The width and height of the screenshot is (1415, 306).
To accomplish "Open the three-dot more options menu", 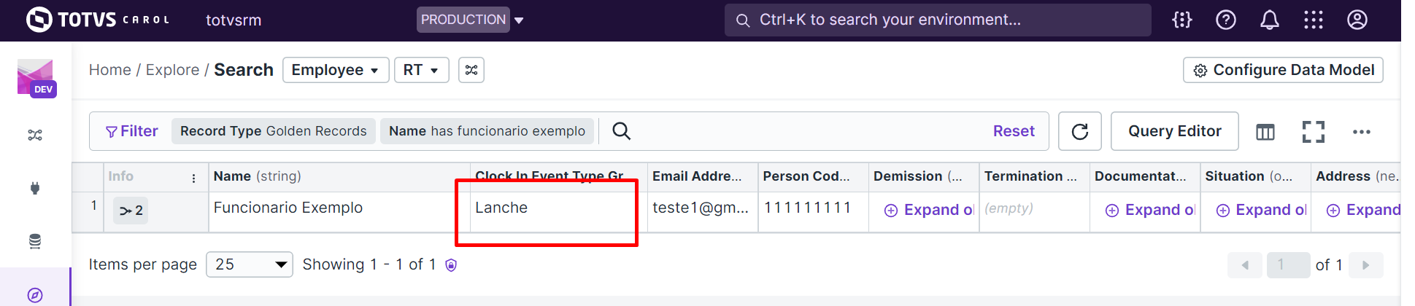I will pyautogui.click(x=1362, y=132).
